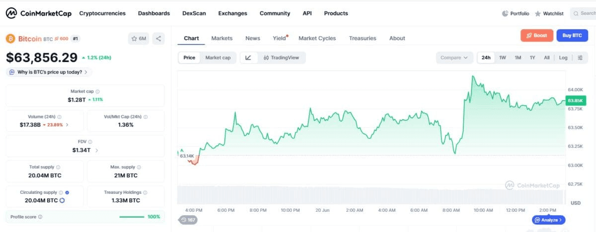Switch chart to Market cap view

218,58
